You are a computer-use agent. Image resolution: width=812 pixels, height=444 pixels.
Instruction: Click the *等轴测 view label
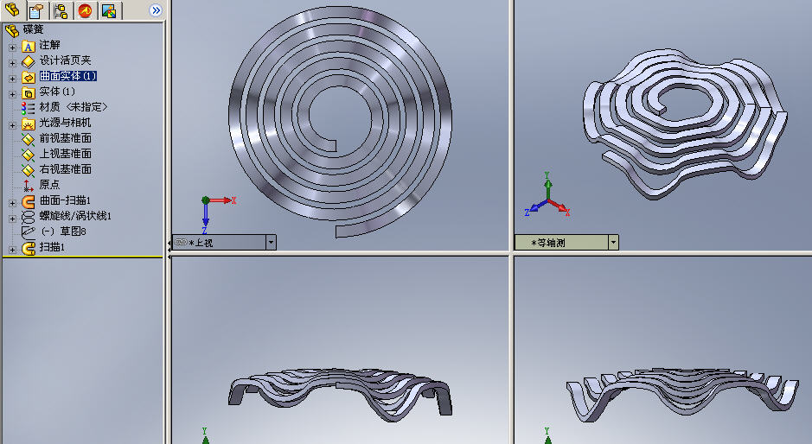pos(548,243)
